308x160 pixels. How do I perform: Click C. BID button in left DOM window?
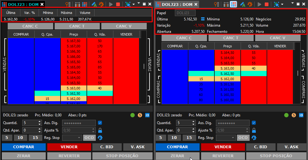coord(107,147)
